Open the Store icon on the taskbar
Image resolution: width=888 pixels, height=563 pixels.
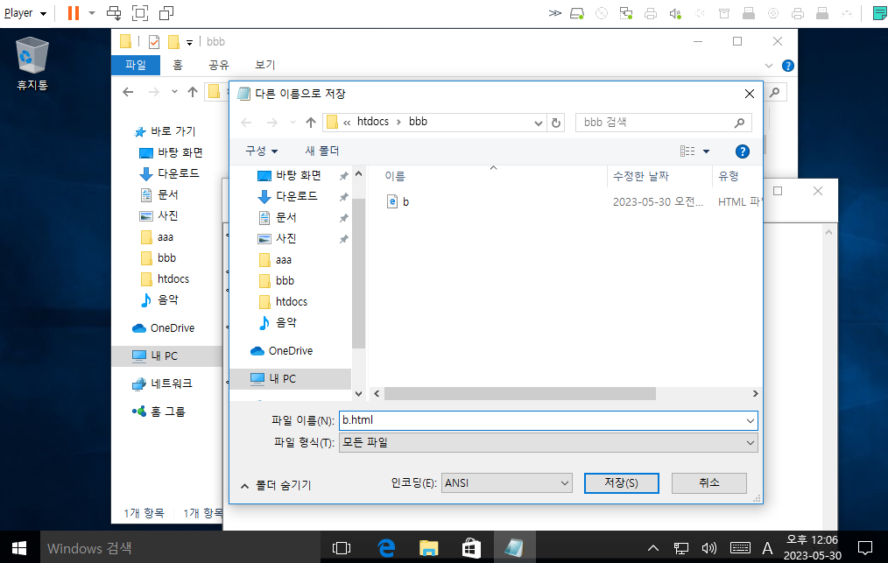(471, 548)
